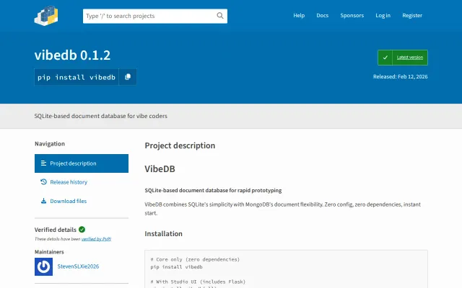Screen dimensions: 462x288
Task: Click the 'for rapid prototyping' bold line
Action: point(213,190)
